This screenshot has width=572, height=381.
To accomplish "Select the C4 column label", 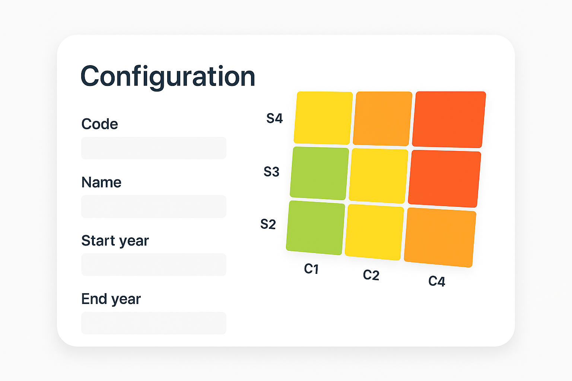I will [x=437, y=281].
